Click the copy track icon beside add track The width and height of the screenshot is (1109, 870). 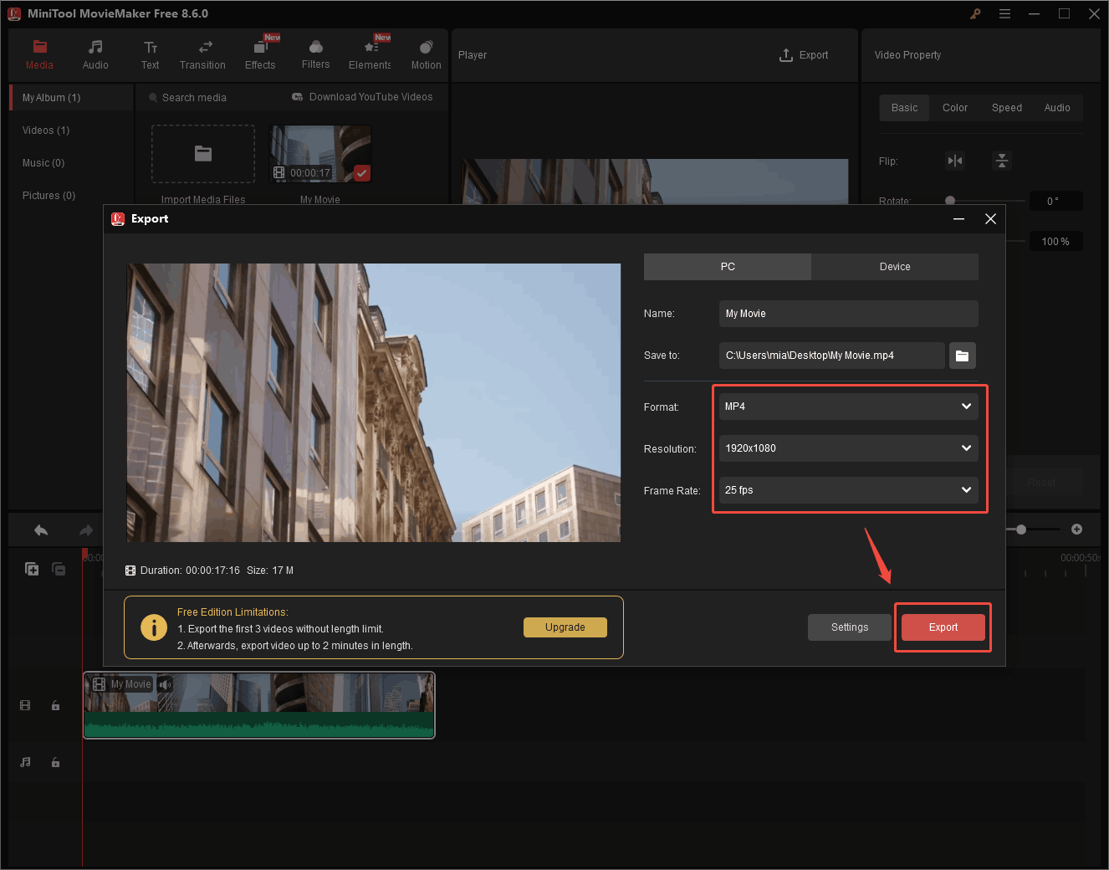pos(59,569)
